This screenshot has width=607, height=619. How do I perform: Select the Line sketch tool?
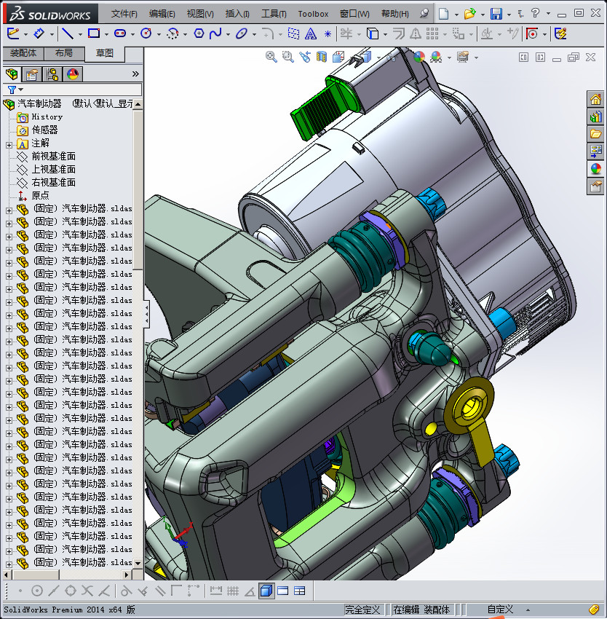point(67,33)
